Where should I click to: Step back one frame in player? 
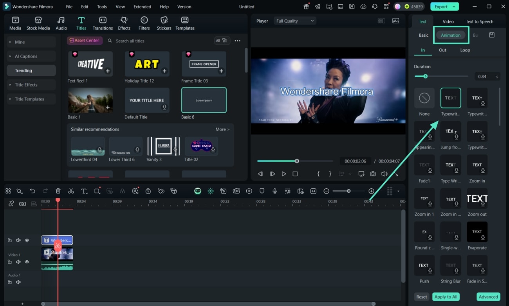[261, 174]
